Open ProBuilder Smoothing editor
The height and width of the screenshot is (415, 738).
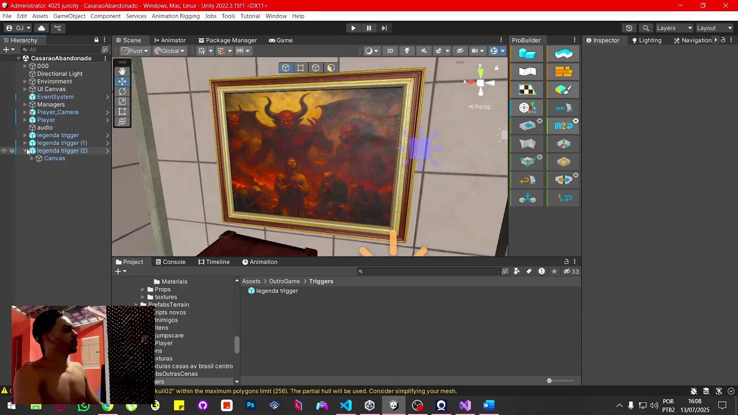(x=527, y=71)
